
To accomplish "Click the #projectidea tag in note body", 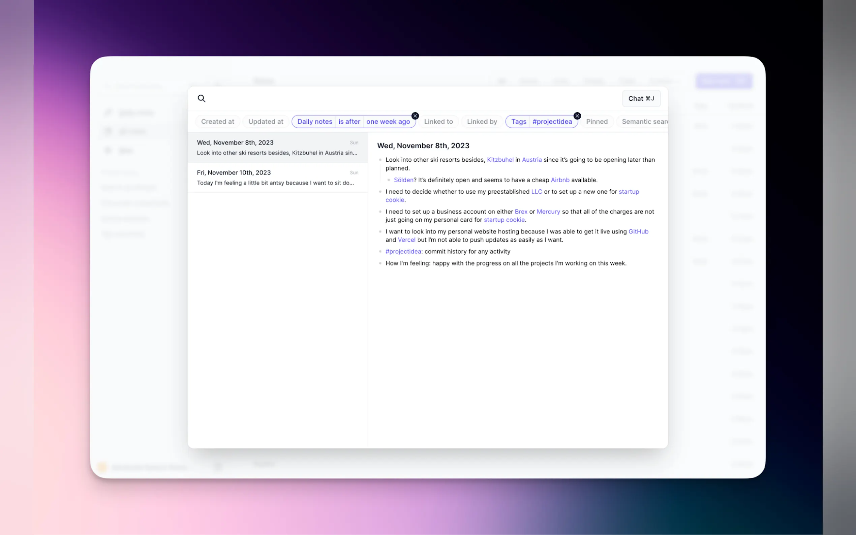I will (x=403, y=251).
